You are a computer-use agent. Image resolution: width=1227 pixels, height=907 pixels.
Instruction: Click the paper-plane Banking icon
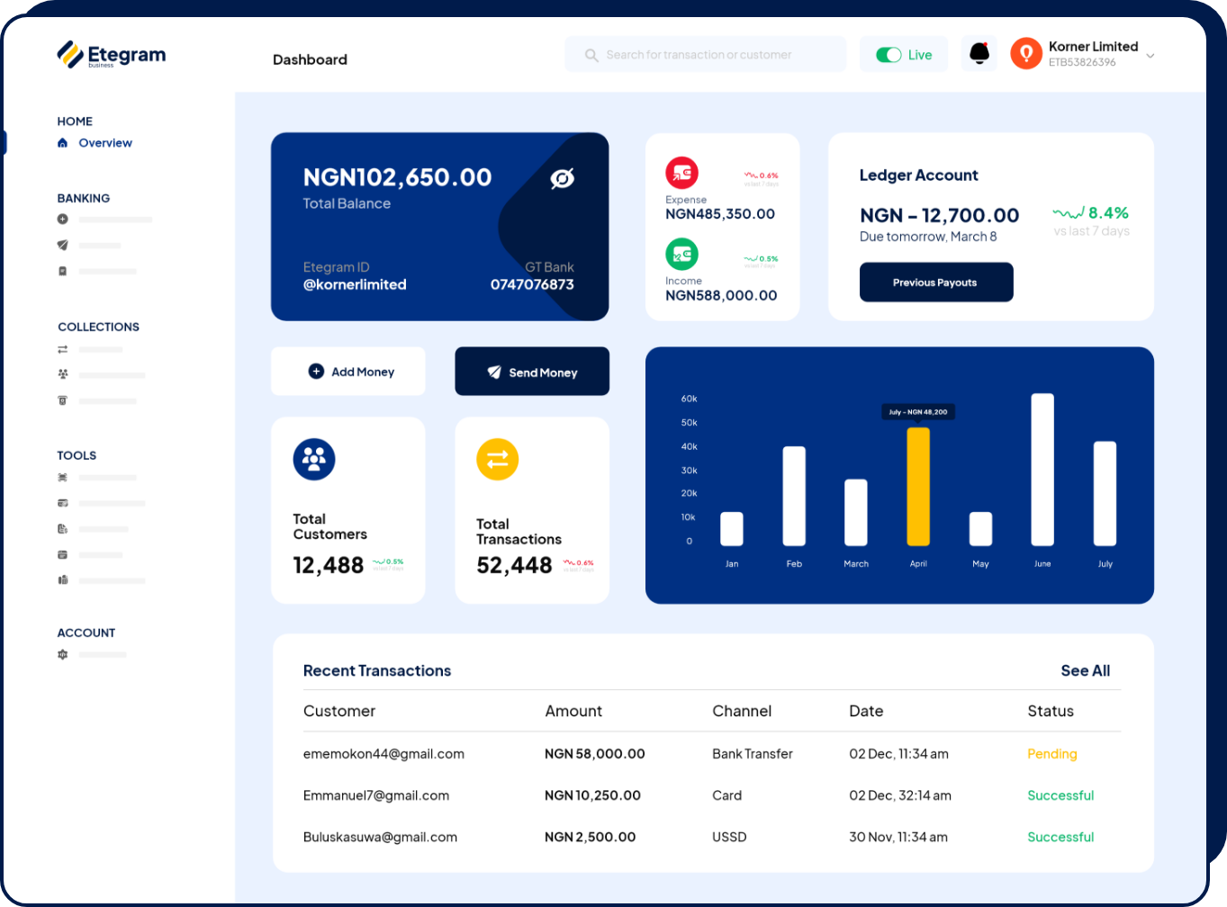(x=62, y=245)
